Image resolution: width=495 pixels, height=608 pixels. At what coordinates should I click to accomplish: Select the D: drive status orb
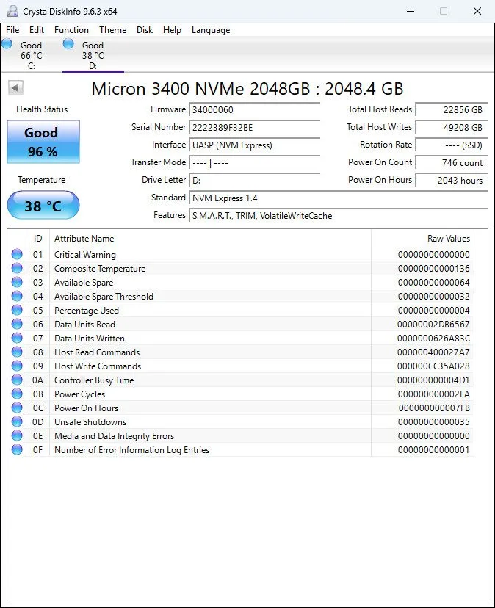[68, 44]
